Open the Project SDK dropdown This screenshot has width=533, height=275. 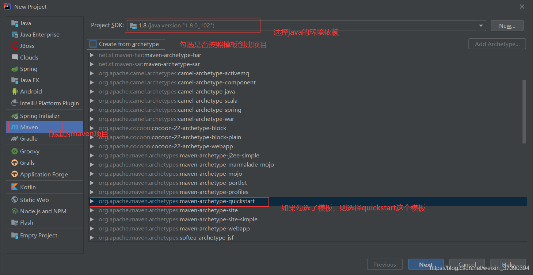(481, 25)
